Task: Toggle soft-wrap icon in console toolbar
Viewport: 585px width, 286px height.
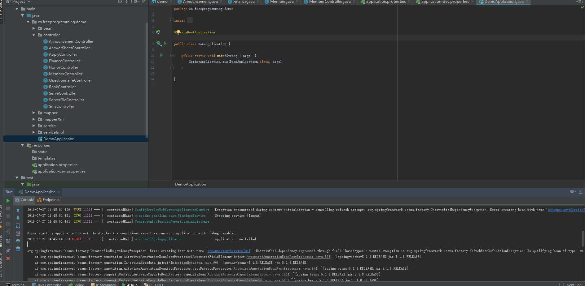Action: click(x=18, y=226)
